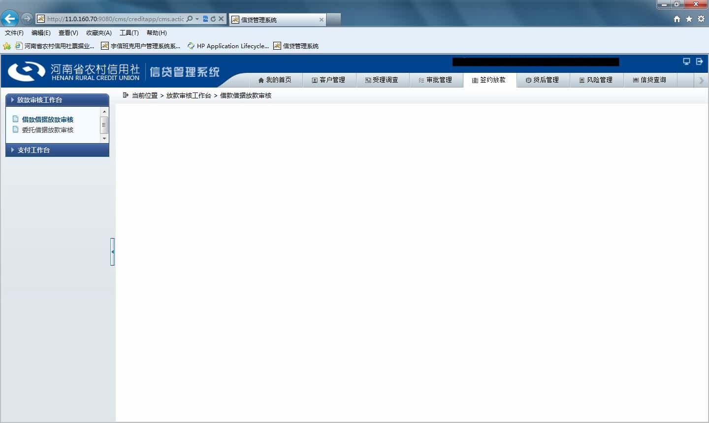Click the monitor icon in header

click(x=686, y=61)
